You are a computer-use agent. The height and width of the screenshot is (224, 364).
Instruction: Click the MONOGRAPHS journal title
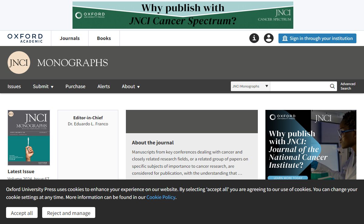[x=72, y=63]
